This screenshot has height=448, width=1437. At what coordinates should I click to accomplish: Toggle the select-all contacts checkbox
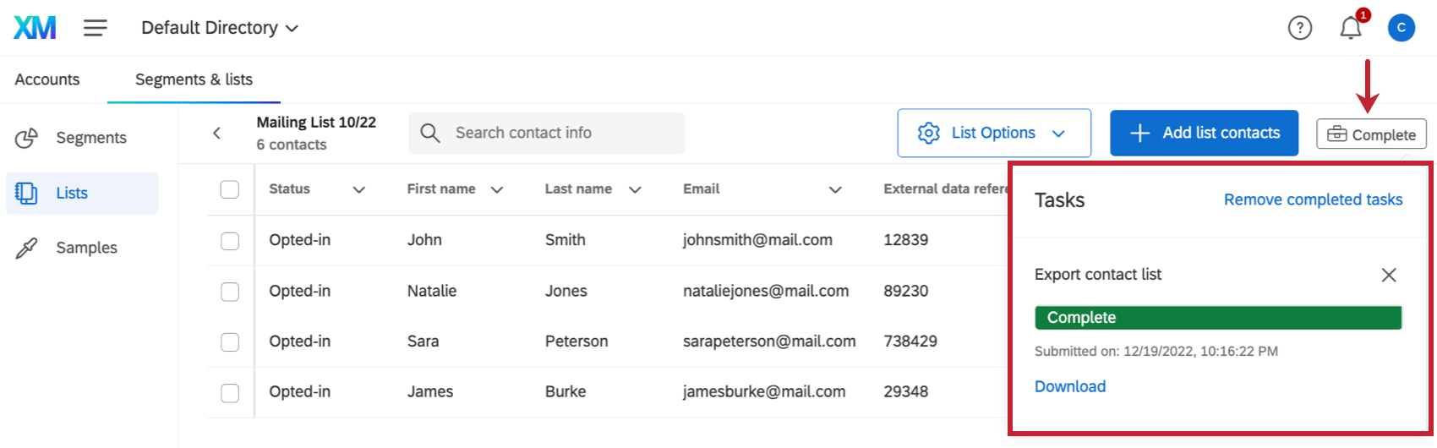(x=230, y=189)
